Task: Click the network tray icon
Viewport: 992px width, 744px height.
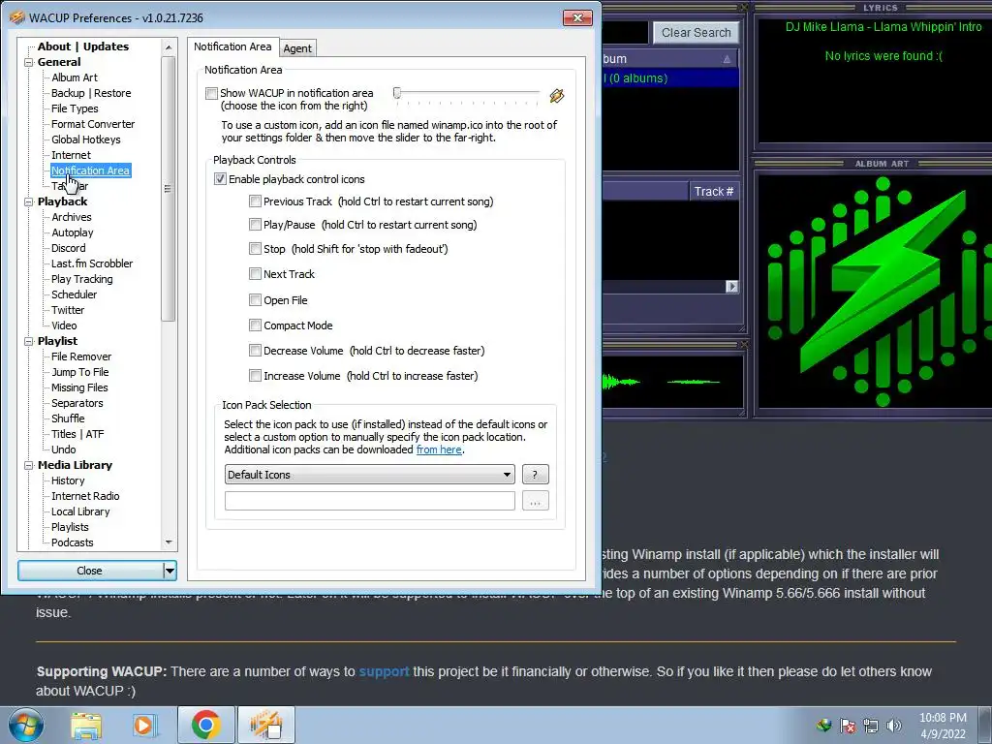Action: [871, 726]
